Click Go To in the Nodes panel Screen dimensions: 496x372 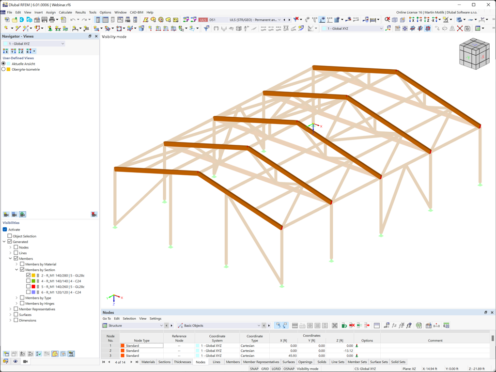[x=107, y=319]
